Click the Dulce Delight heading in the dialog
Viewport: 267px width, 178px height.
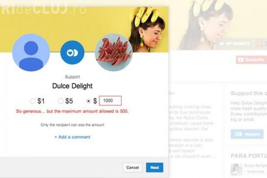[x=72, y=86]
